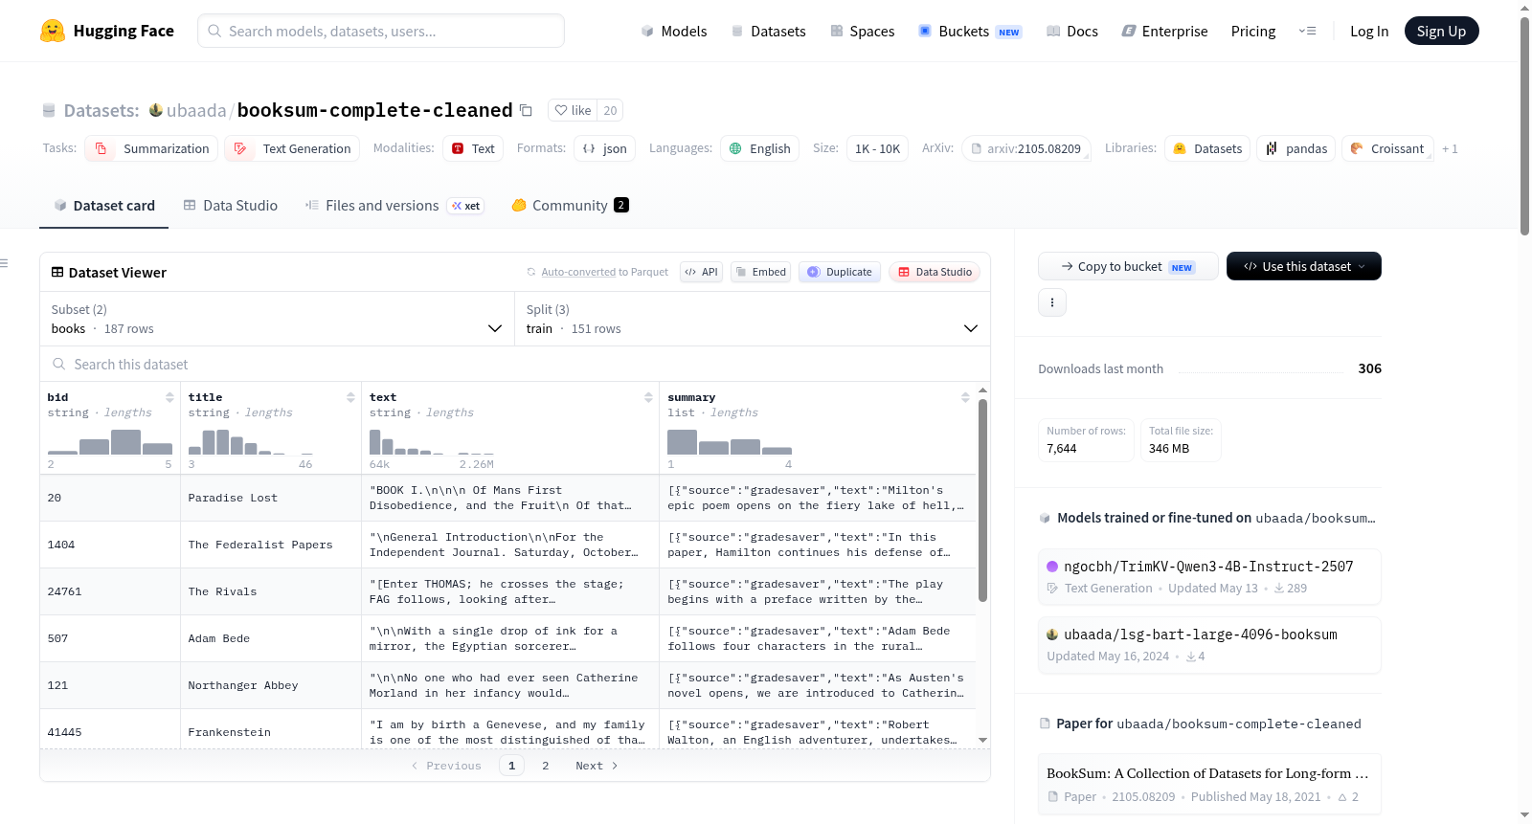This screenshot has height=824, width=1532.
Task: Expand the Subset books dropdown
Action: tap(278, 319)
